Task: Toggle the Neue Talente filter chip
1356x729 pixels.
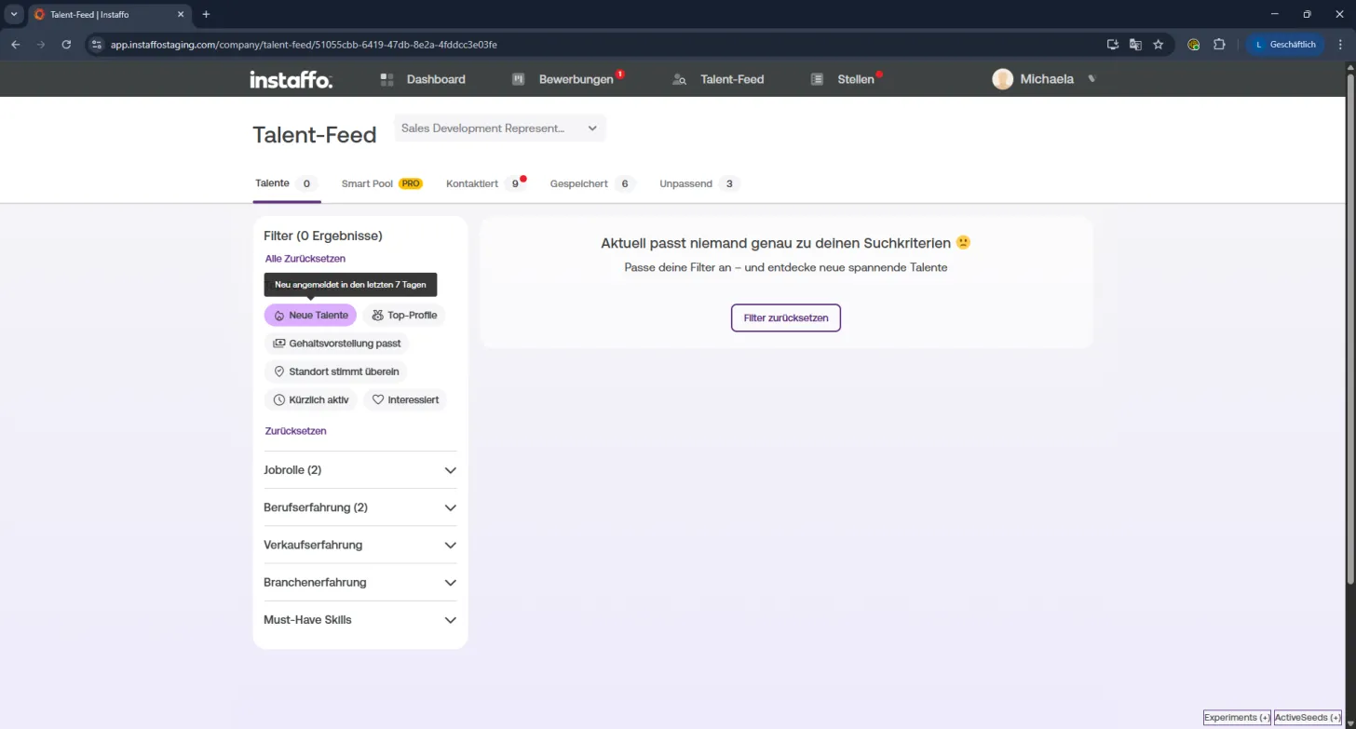Action: click(310, 316)
